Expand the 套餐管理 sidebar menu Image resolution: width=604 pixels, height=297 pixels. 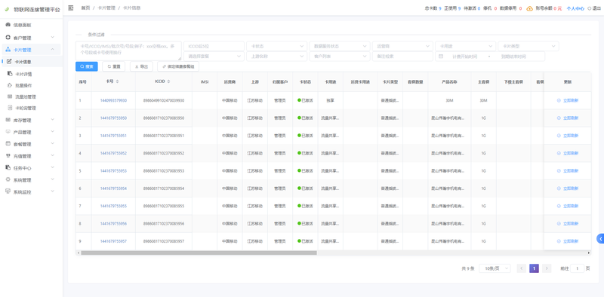click(x=31, y=144)
